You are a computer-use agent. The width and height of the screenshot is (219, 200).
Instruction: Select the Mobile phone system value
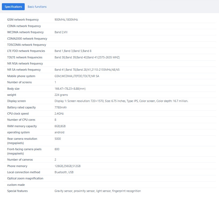[x=77, y=76]
